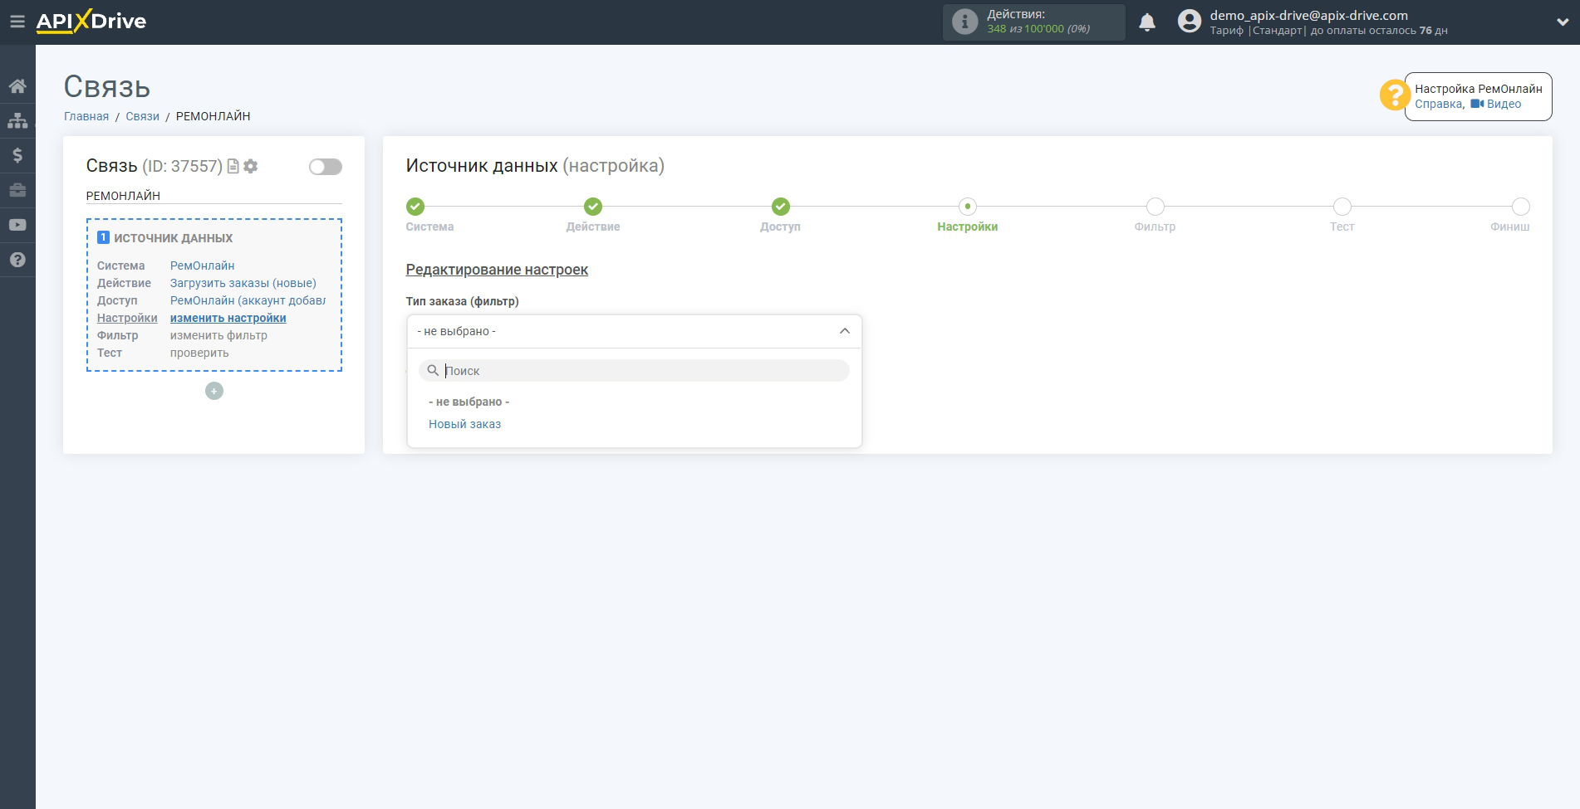This screenshot has height=809, width=1580.
Task: Expand the account menu chevron
Action: tap(1563, 22)
